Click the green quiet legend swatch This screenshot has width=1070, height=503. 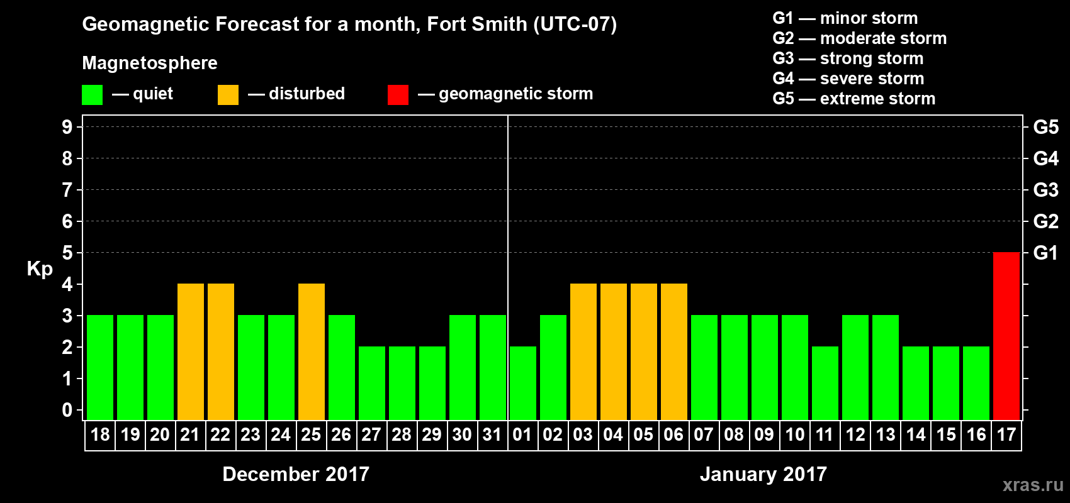tap(92, 95)
